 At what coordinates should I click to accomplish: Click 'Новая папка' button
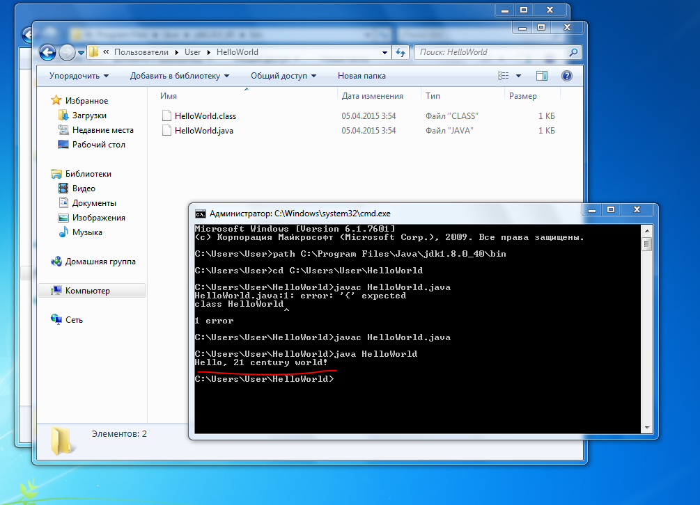tap(361, 76)
